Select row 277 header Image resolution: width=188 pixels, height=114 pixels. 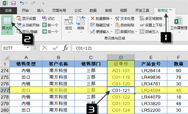coord(5,90)
